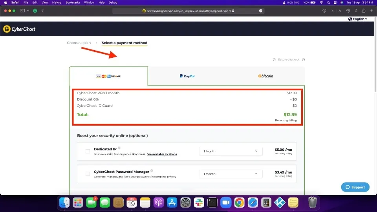This screenshot has width=377, height=212.
Task: Open Slack from the Dock
Action: coord(199,203)
